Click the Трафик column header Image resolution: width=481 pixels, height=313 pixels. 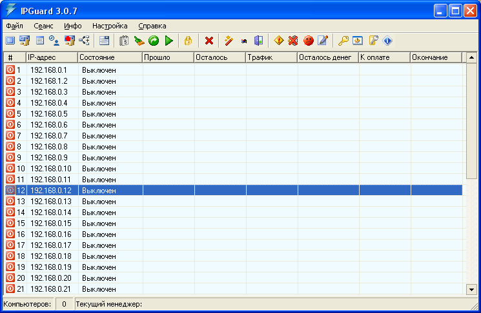pos(271,57)
